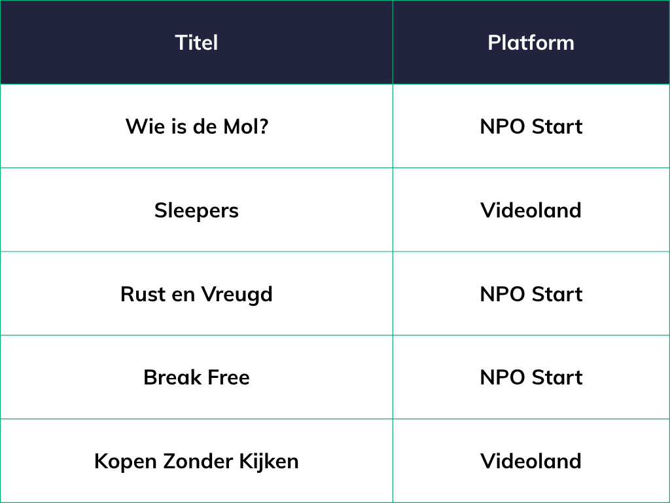Click the Titel column border between rows two and three
This screenshot has width=670, height=503.
(196, 251)
